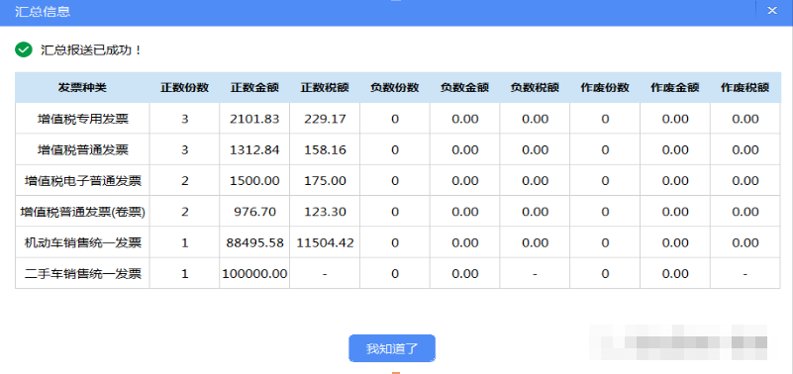
Task: Select the 增值税普通发票 row label
Action: tap(83, 150)
